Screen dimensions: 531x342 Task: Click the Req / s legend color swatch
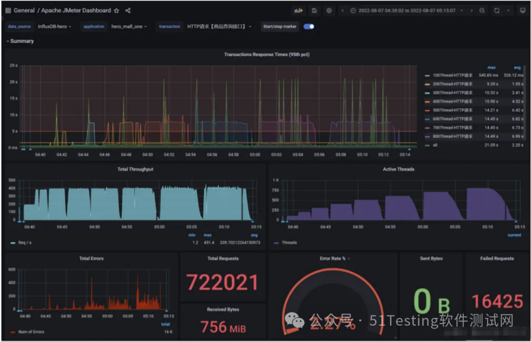coord(13,243)
